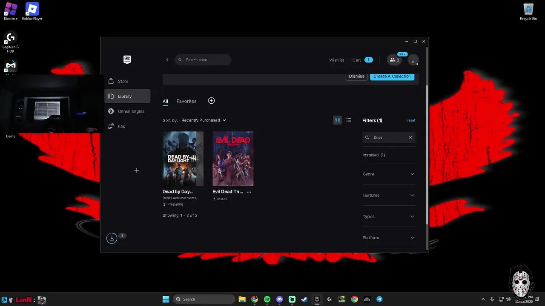Open Dead by Daylight cover thumbnail
545x306 pixels.
point(183,159)
